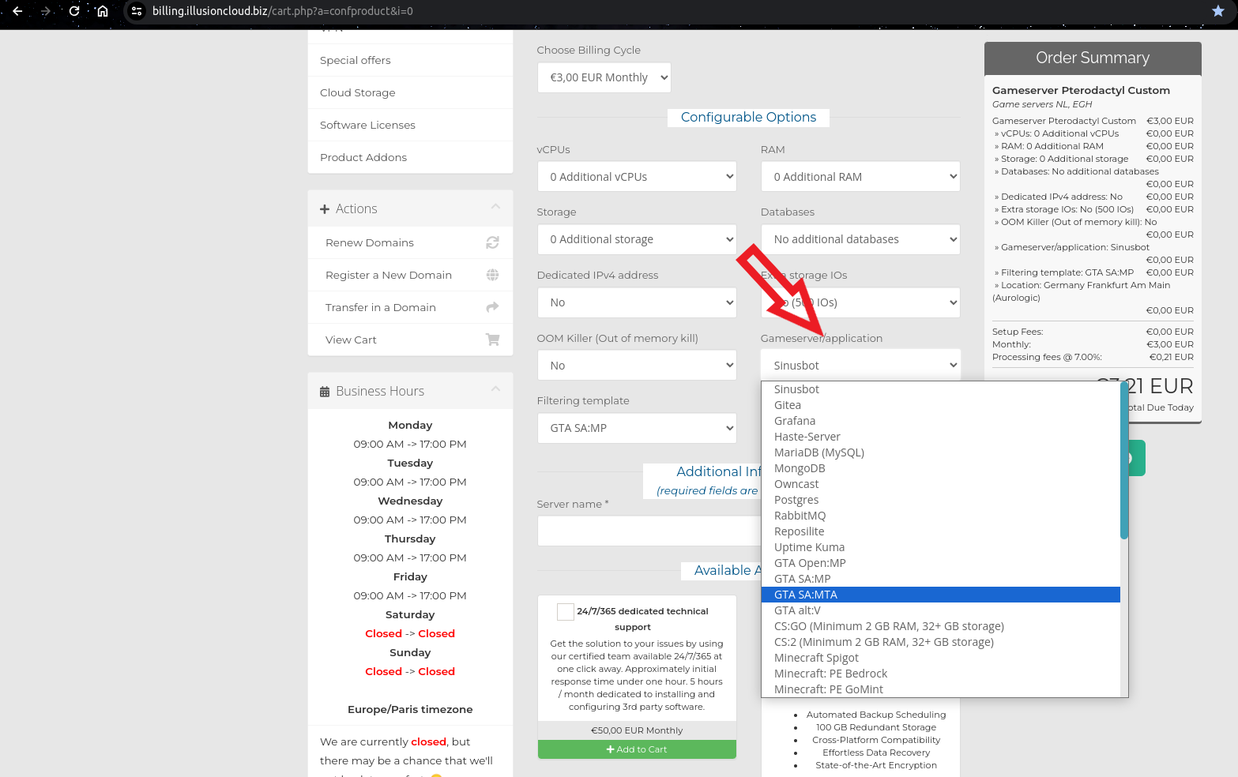Tick the 24/7/365 dedicated technical support checkbox
This screenshot has width=1238, height=777.
pyautogui.click(x=566, y=612)
